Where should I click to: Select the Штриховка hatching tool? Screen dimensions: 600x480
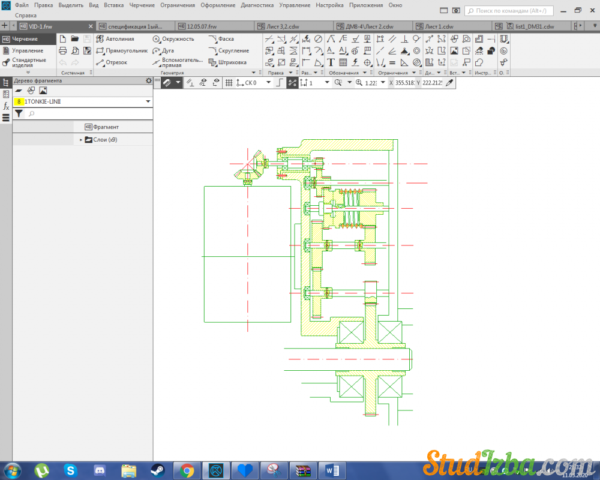(227, 62)
